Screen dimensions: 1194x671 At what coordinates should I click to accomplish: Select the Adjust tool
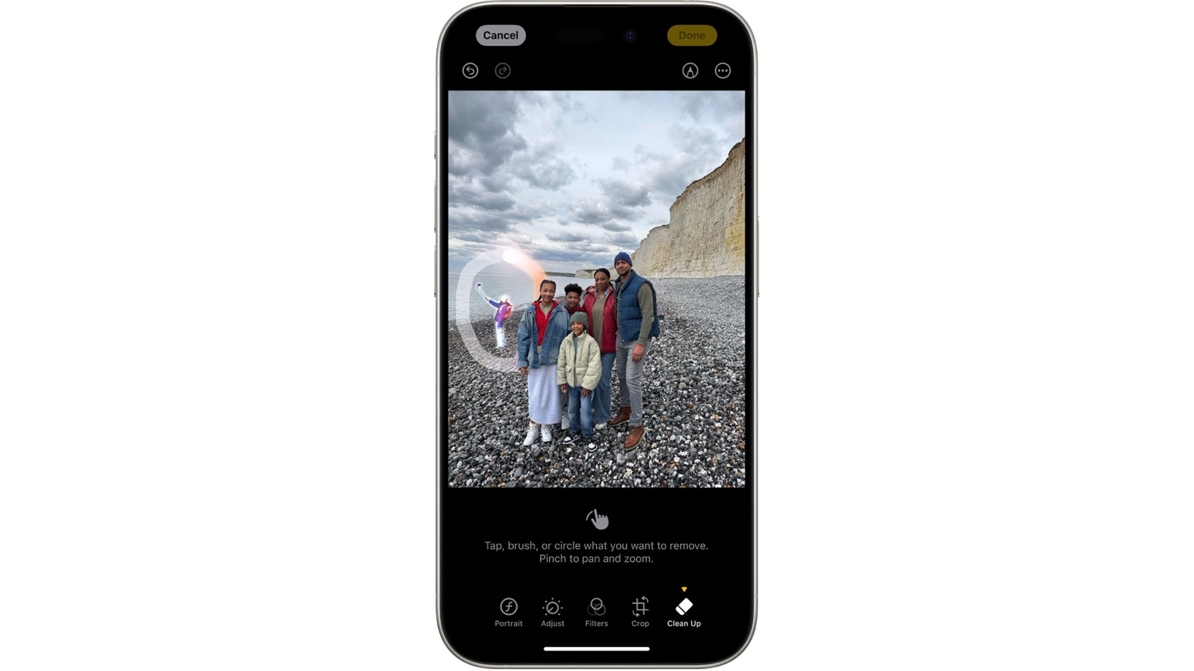tap(553, 611)
